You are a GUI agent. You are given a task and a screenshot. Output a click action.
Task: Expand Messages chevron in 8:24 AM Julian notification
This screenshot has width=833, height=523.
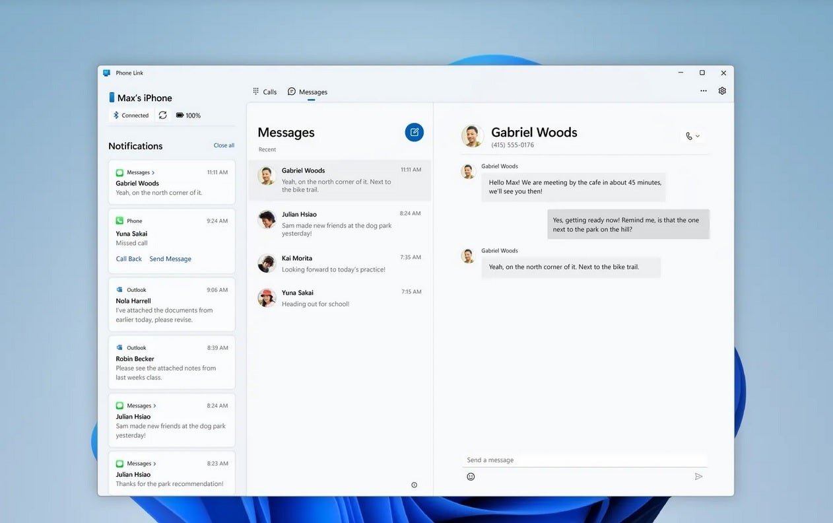click(154, 406)
